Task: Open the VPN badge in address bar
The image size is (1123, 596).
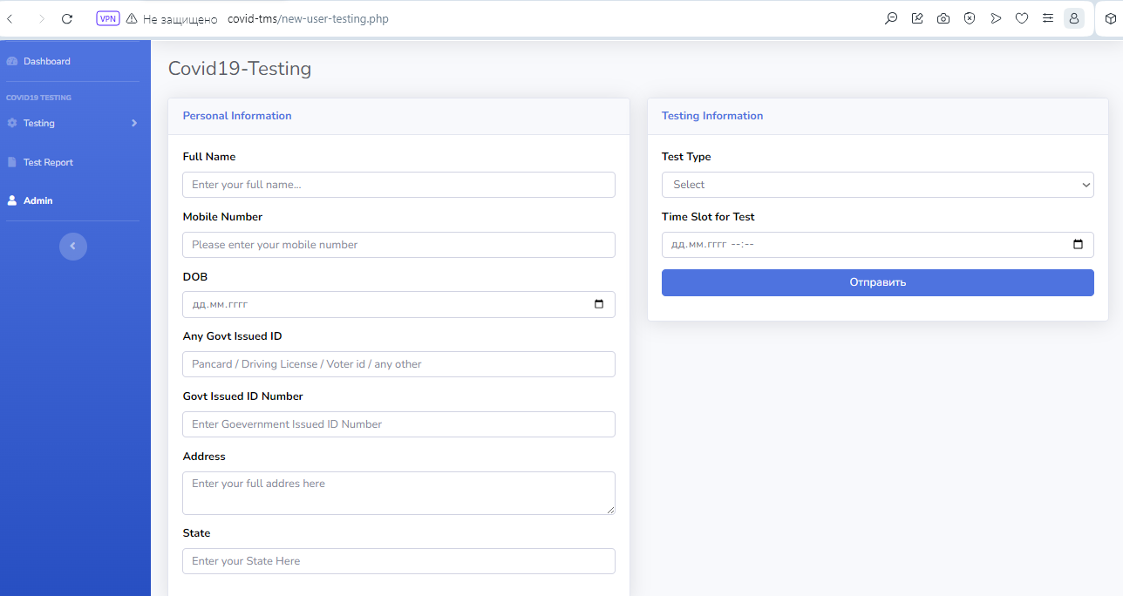Action: (108, 18)
